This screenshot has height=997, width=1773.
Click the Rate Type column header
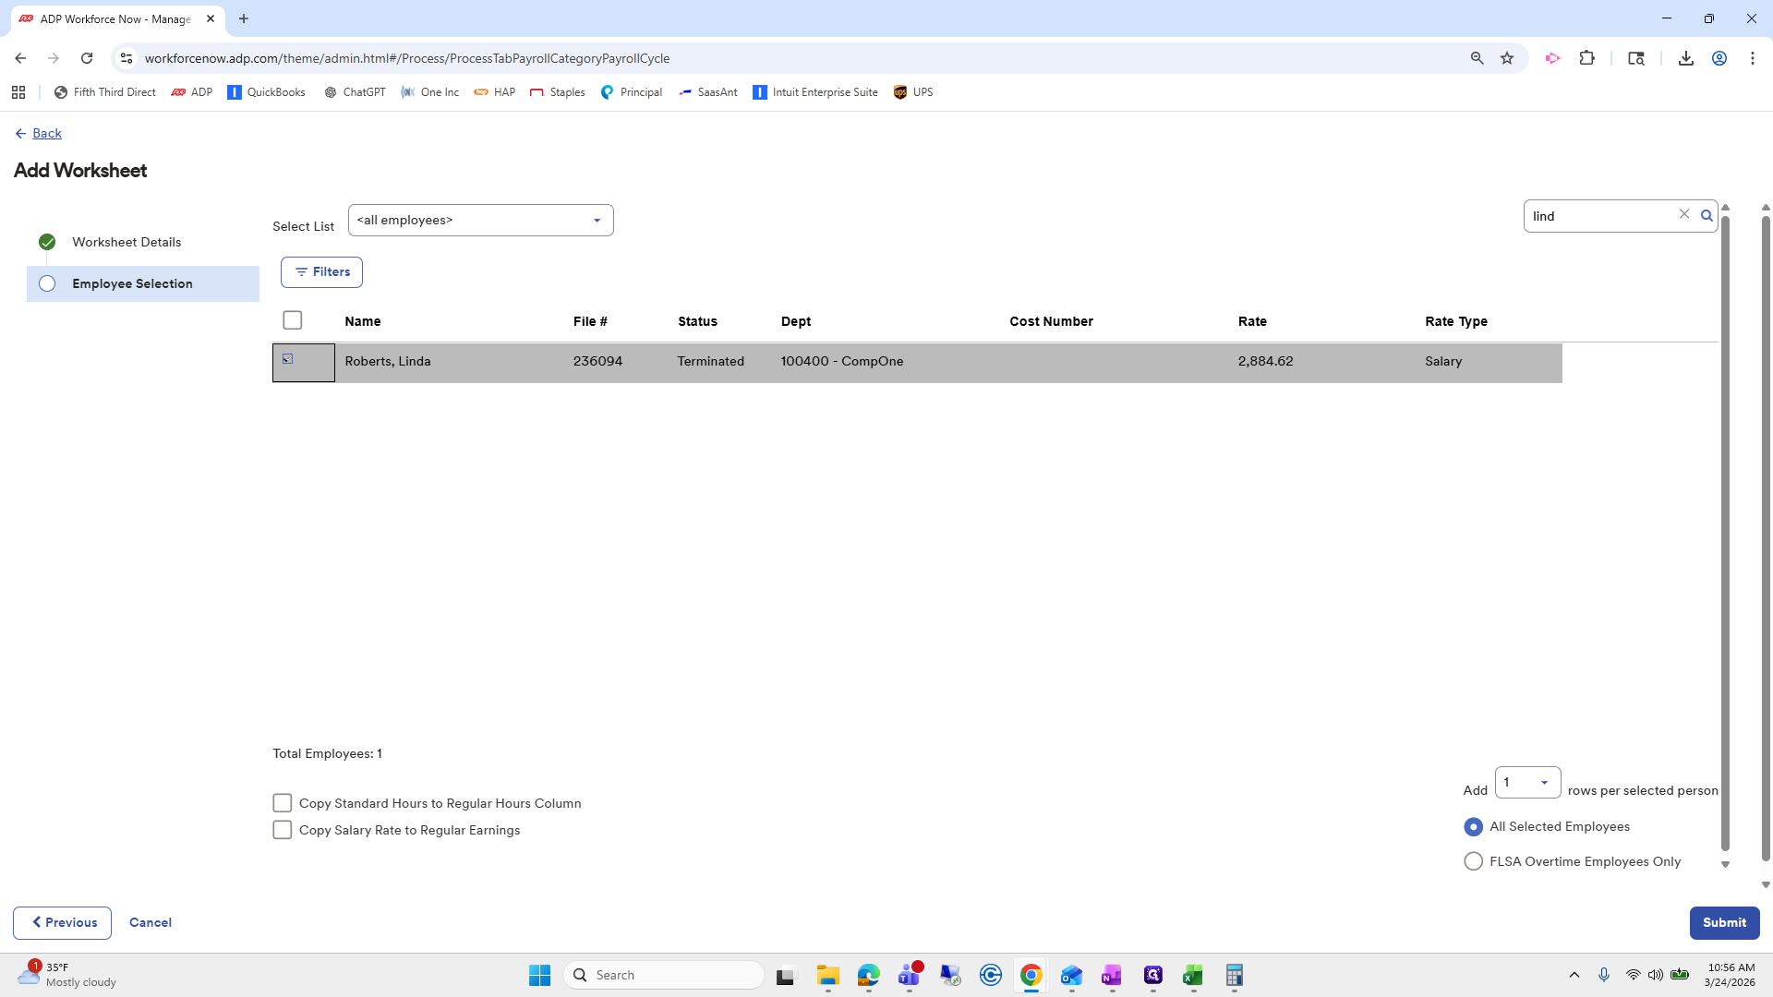pyautogui.click(x=1455, y=321)
